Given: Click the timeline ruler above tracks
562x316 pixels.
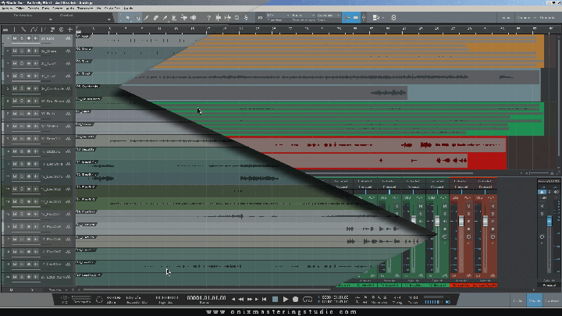Looking at the screenshot, I should click(x=315, y=29).
